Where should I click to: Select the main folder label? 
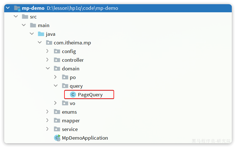(44, 25)
